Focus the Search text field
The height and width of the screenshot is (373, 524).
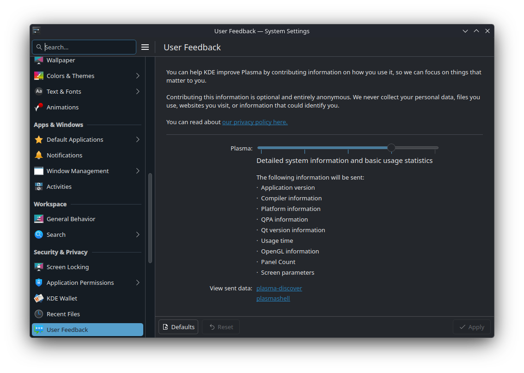point(88,47)
